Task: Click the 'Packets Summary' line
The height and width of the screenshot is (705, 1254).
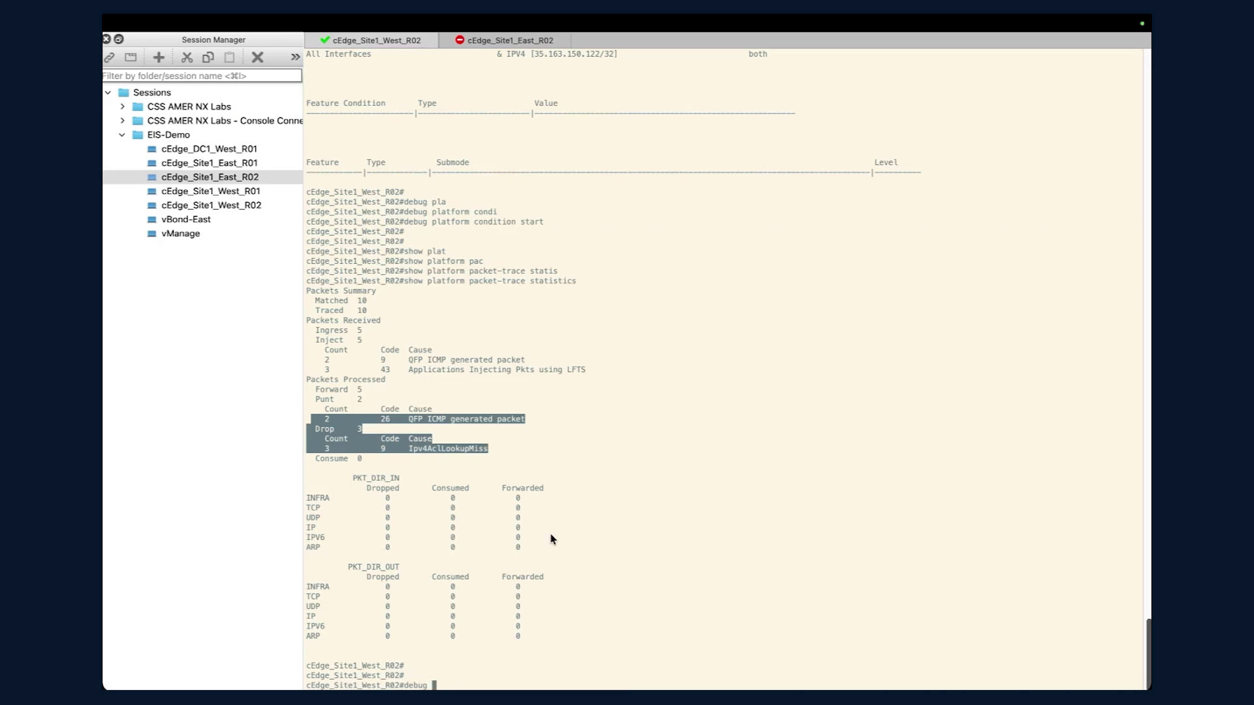Action: coord(341,291)
